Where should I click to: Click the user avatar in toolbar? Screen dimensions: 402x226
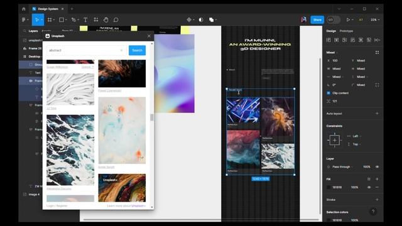click(304, 19)
